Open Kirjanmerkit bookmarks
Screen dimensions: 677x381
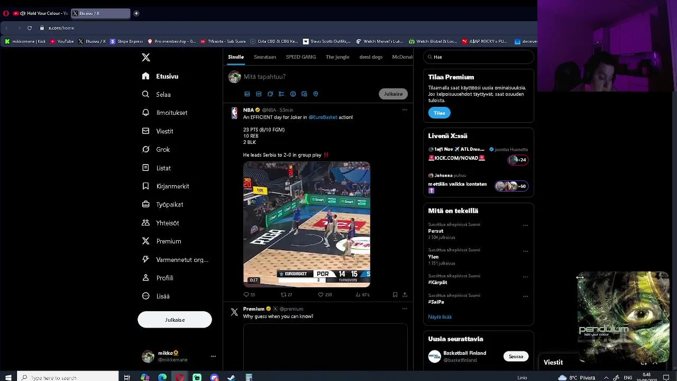pyautogui.click(x=166, y=186)
